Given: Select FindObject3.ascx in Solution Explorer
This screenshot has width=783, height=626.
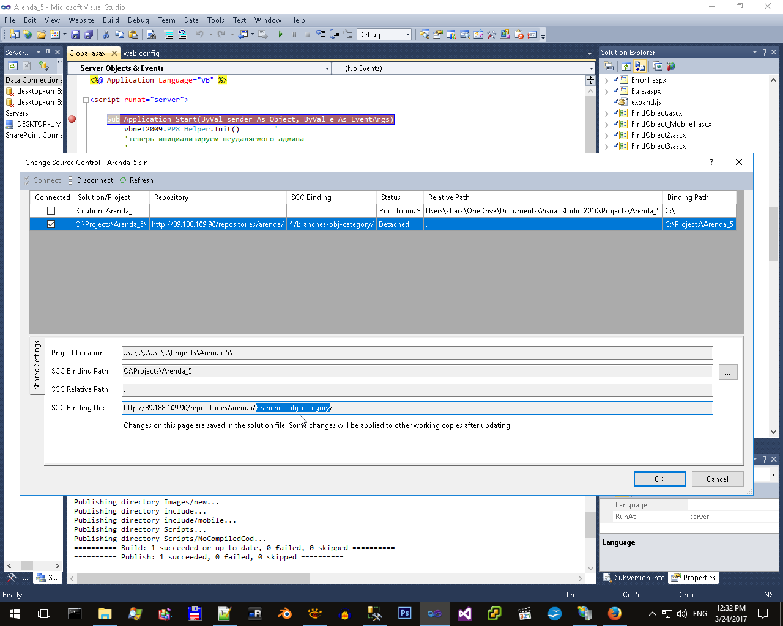Looking at the screenshot, I should [658, 146].
